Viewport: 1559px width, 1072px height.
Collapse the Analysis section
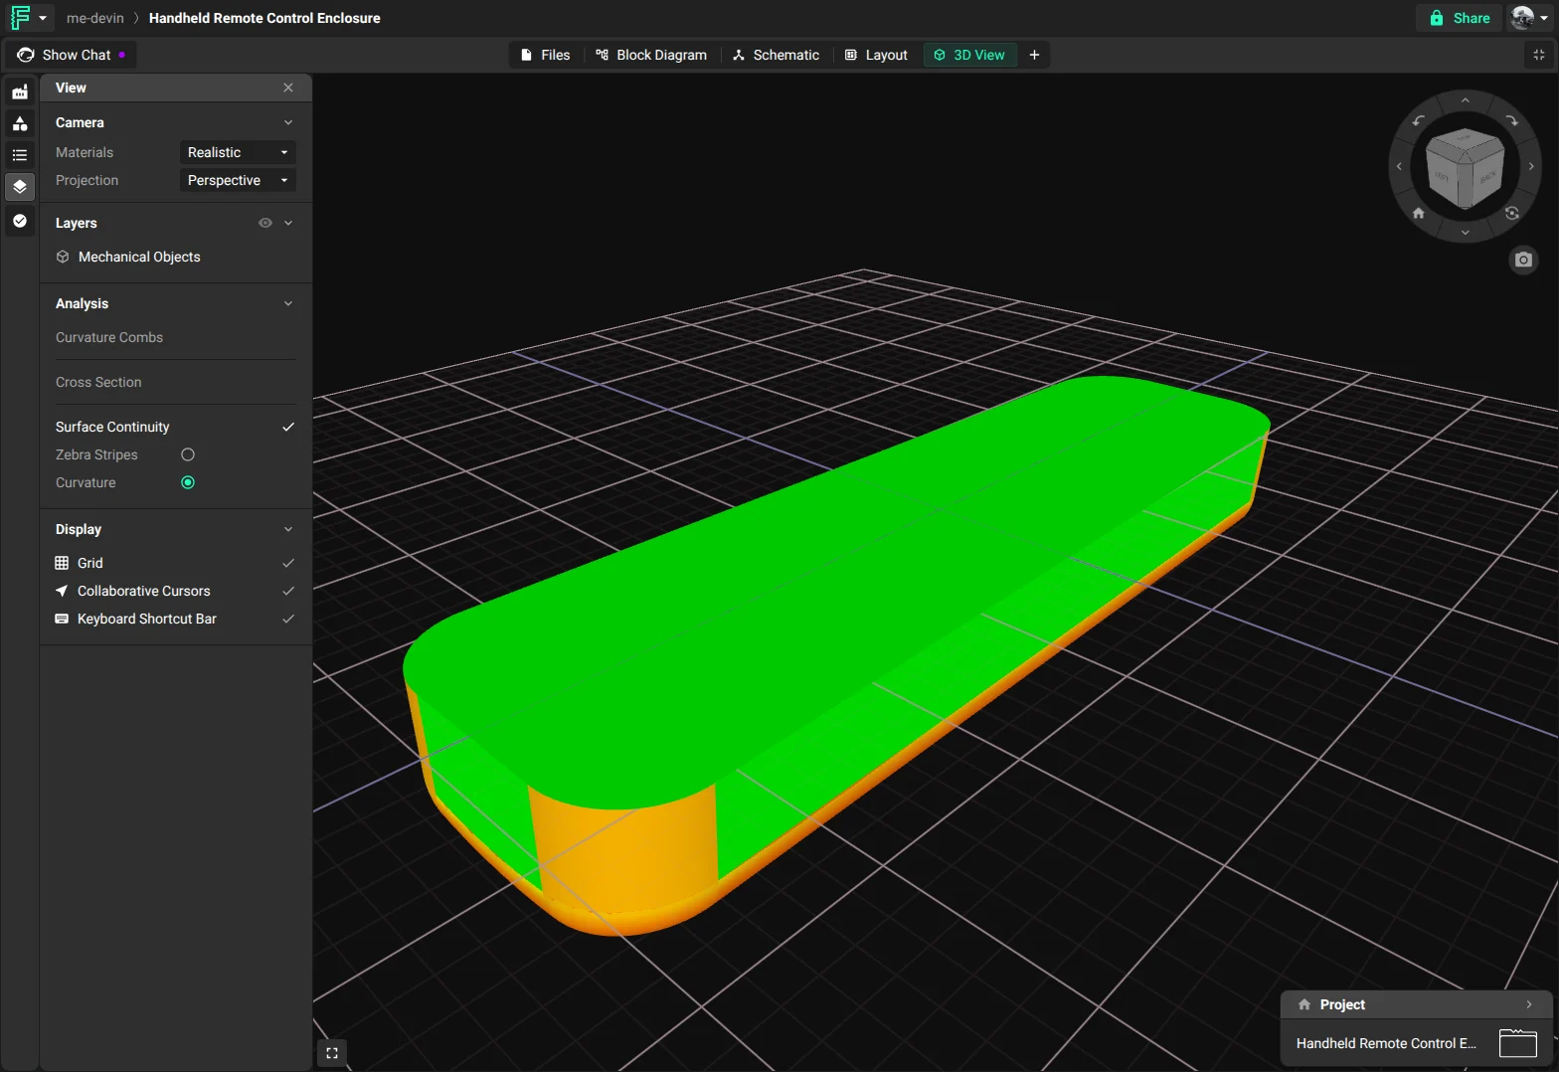click(288, 303)
